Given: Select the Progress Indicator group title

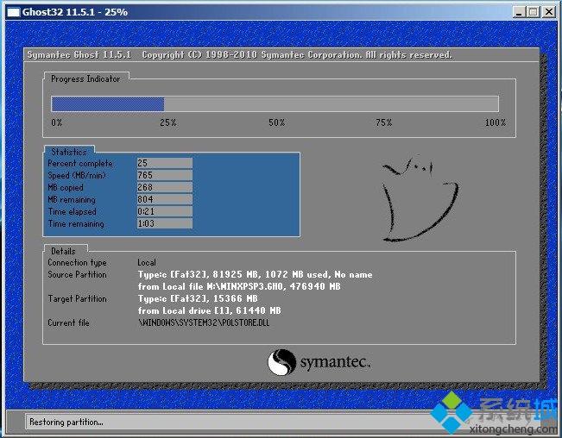Looking at the screenshot, I should click(85, 78).
